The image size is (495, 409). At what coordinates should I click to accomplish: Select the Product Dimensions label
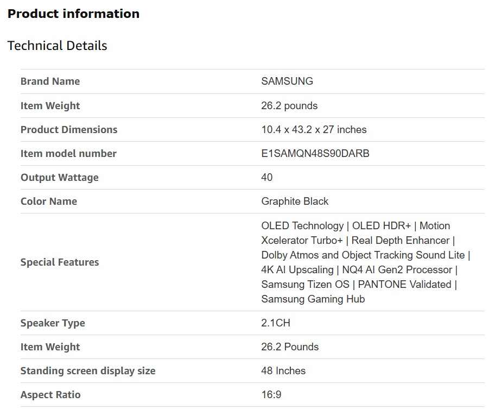click(x=69, y=130)
